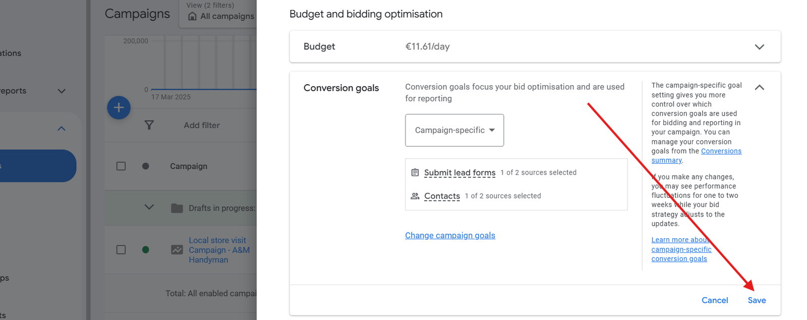The height and width of the screenshot is (320, 807).
Task: Collapse the Conversion goals section chevron
Action: point(759,87)
